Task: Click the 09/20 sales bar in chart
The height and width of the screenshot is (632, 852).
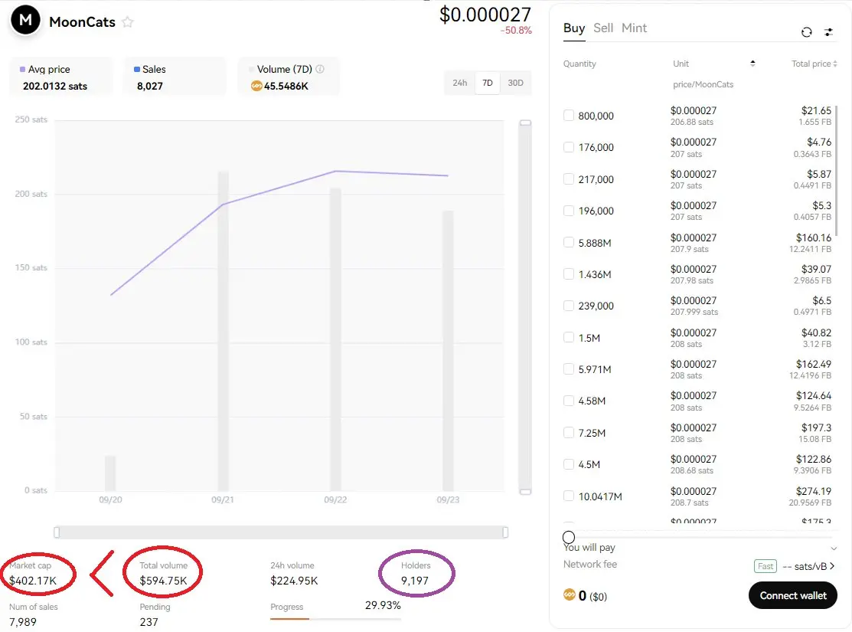Action: [110, 473]
